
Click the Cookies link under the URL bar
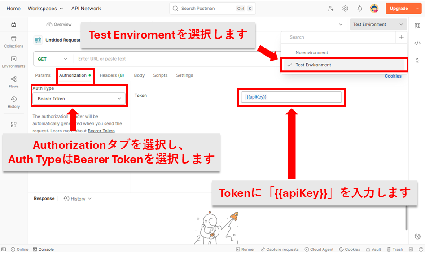pos(393,76)
